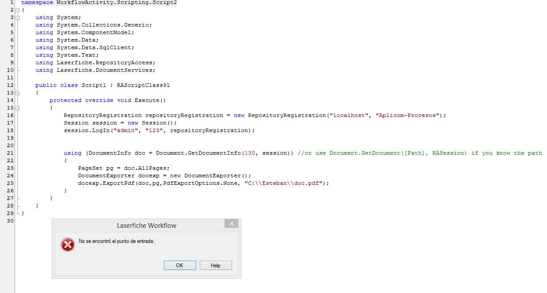Viewport: 547px width, 293px height.
Task: Collapse the Script1 class fold at line 13
Action: pyautogui.click(x=17, y=93)
